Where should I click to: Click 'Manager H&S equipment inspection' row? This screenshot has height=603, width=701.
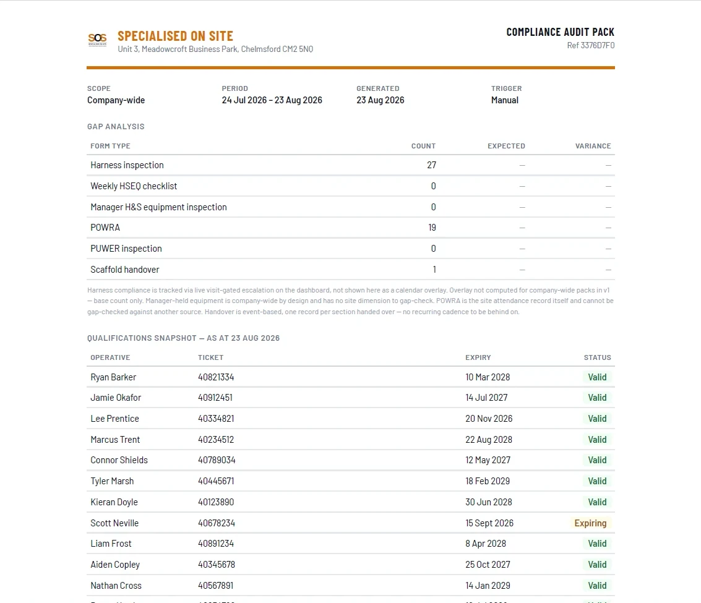350,207
